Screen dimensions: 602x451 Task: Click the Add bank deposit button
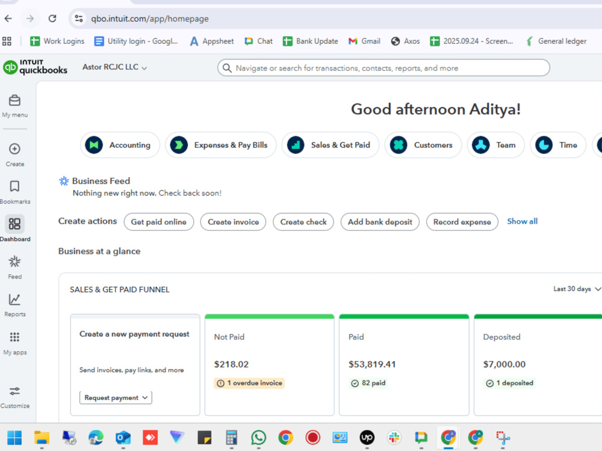[x=380, y=222]
